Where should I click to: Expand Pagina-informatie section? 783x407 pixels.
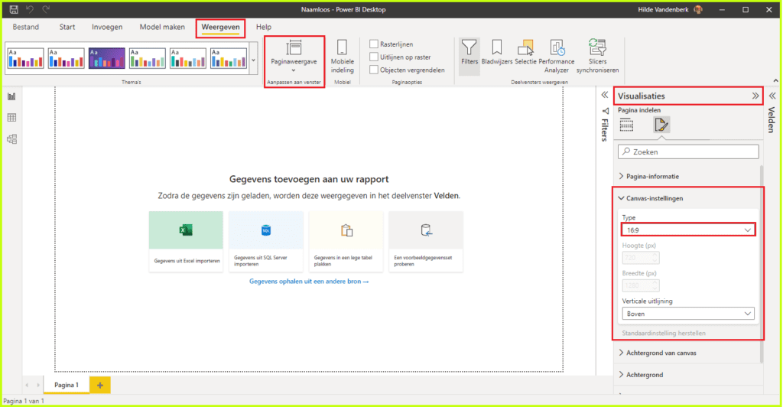[649, 176]
